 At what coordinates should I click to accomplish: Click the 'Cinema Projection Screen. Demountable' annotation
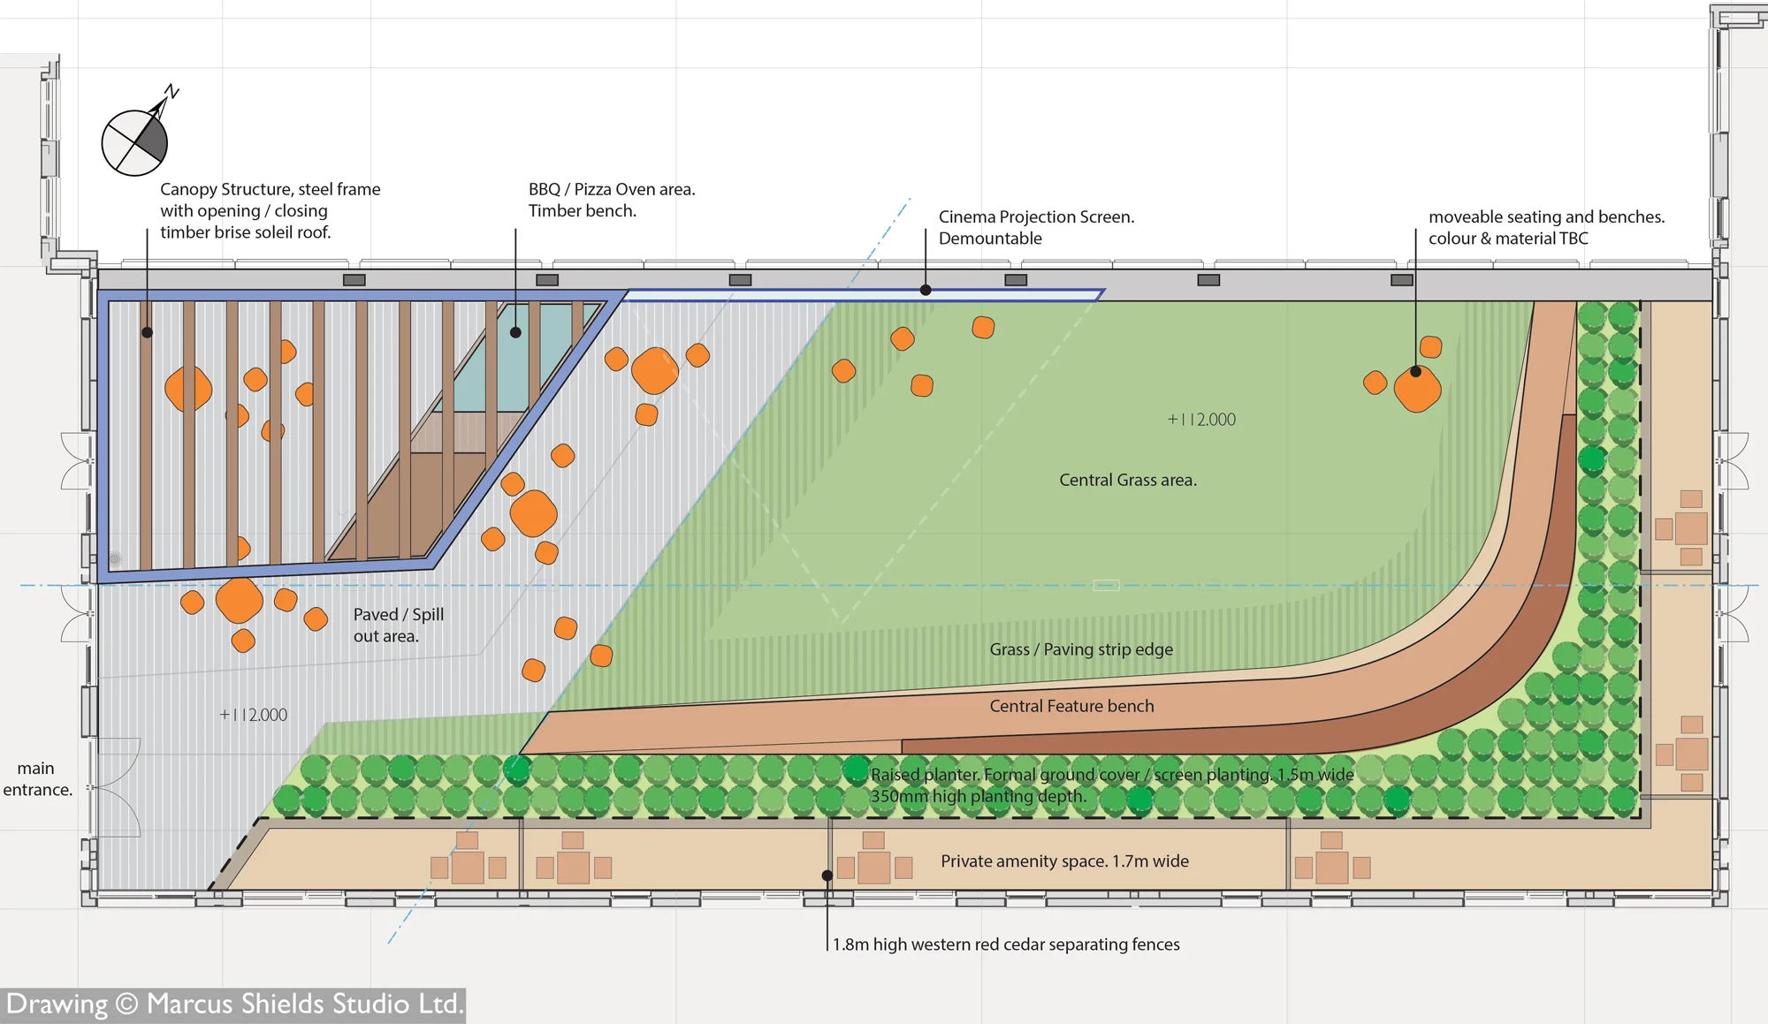[x=1036, y=227]
